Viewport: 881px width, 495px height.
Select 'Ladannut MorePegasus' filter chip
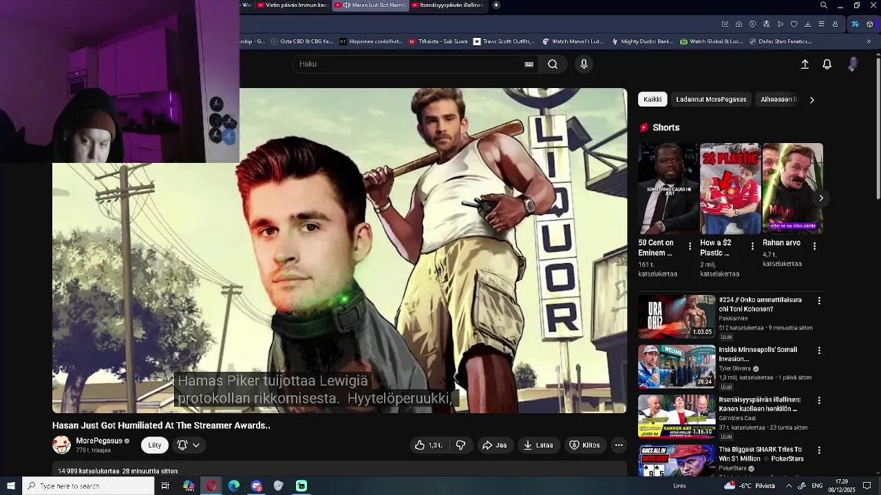click(711, 100)
